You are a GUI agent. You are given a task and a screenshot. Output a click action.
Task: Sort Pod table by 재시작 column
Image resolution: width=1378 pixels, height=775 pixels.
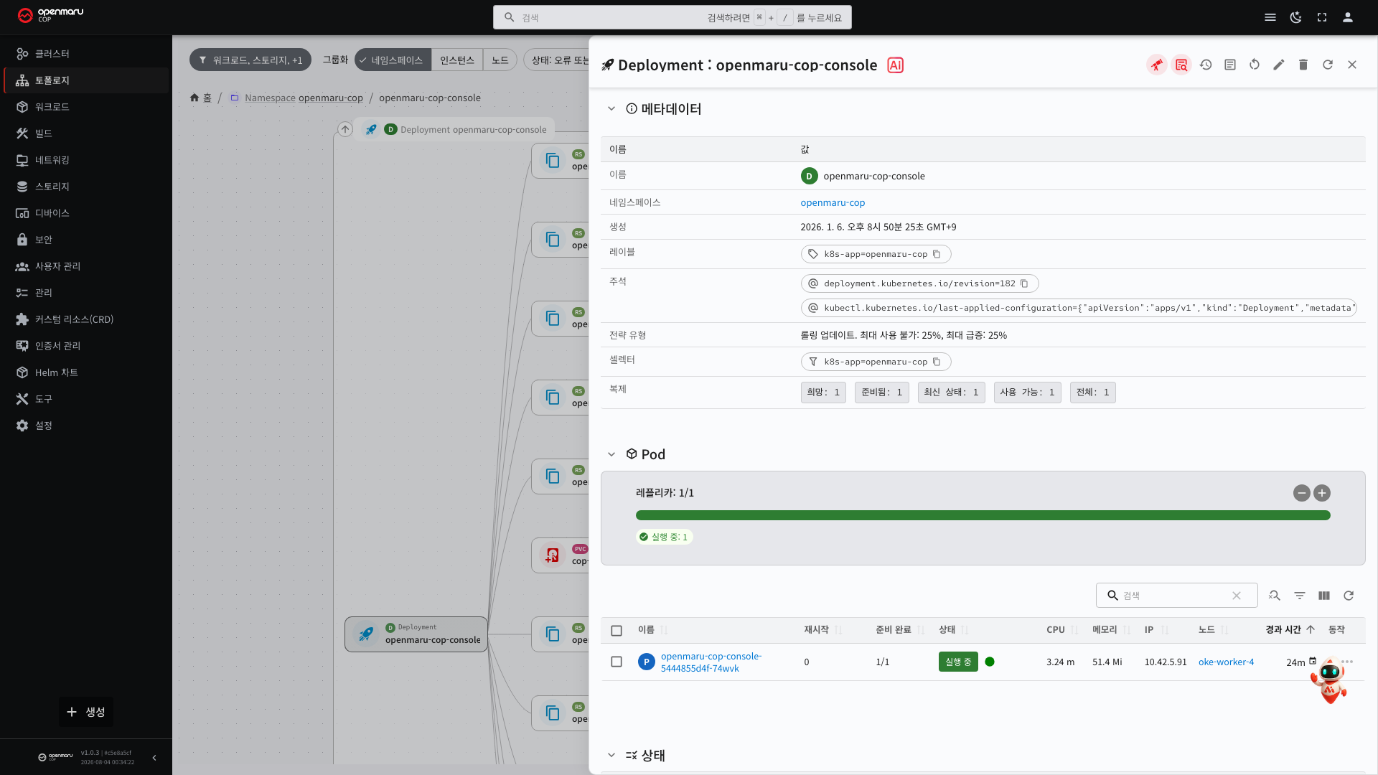click(822, 630)
